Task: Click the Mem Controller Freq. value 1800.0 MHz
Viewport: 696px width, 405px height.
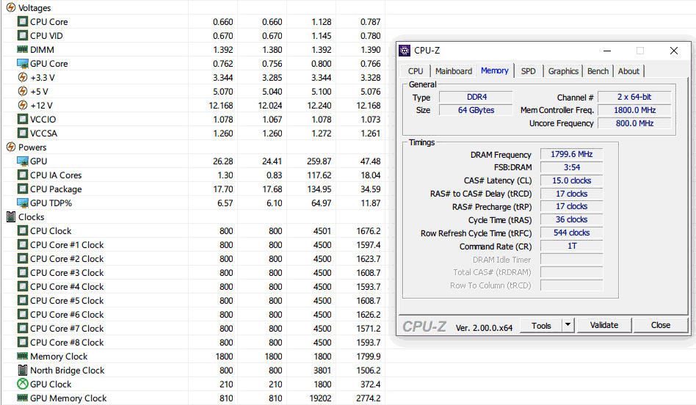Action: tap(635, 110)
